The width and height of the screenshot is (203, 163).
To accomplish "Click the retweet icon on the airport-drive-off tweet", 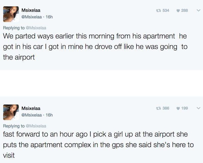I will click(158, 11).
